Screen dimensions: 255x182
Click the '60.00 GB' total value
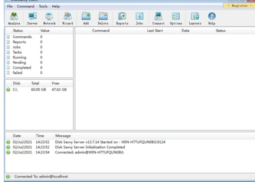(38, 90)
